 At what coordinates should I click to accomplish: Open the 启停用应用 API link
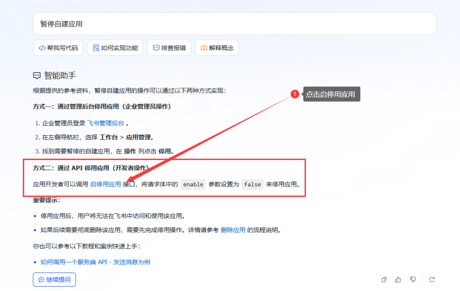pyautogui.click(x=106, y=184)
